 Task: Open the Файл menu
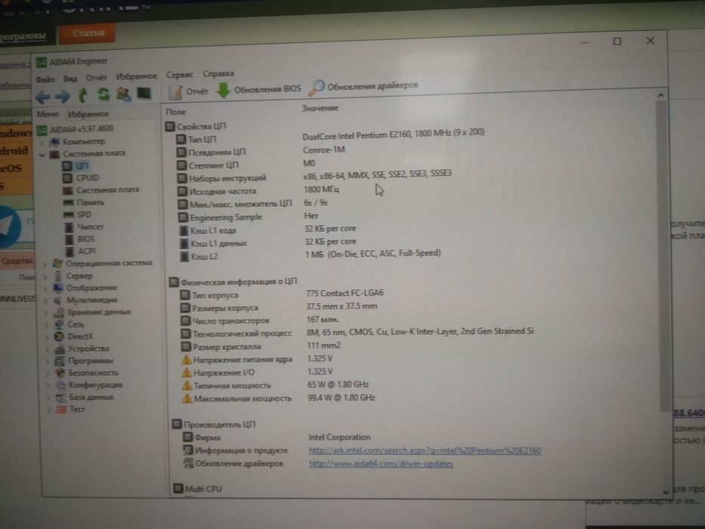(45, 79)
